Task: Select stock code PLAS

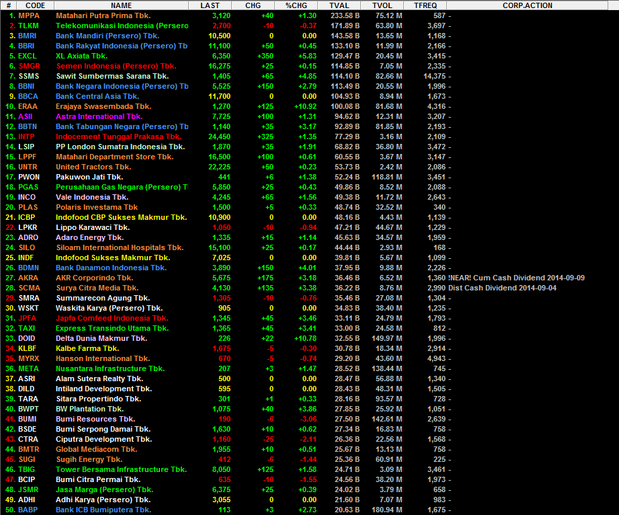Action: pos(28,207)
